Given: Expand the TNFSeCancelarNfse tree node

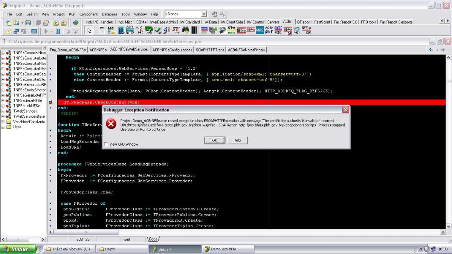Looking at the screenshot, I should click(3, 53).
